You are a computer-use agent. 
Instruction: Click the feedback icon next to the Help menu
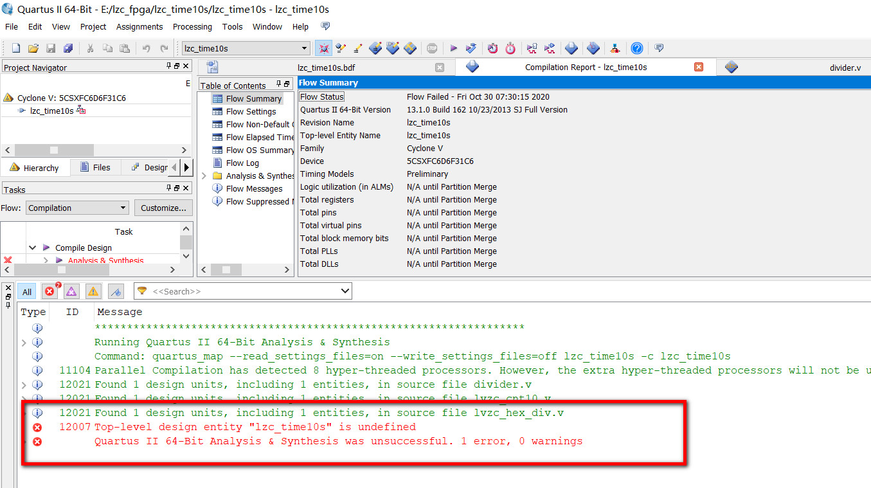pos(325,26)
